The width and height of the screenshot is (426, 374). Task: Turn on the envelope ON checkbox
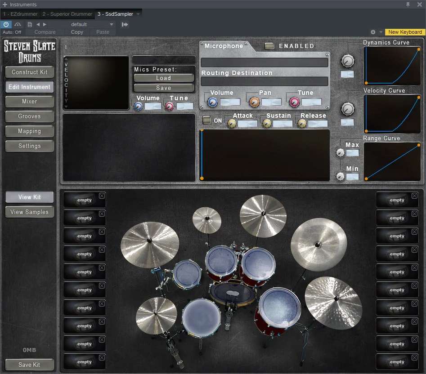[x=207, y=120]
